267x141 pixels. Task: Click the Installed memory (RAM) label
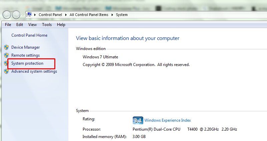105,137
